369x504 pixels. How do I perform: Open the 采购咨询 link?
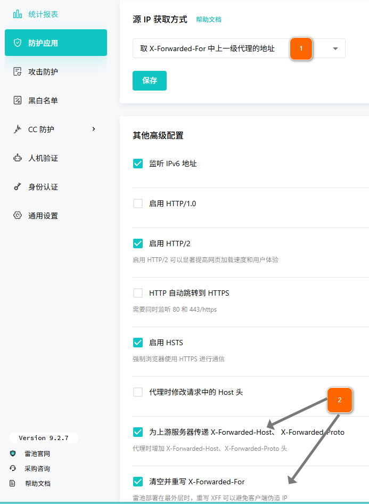[x=37, y=468]
